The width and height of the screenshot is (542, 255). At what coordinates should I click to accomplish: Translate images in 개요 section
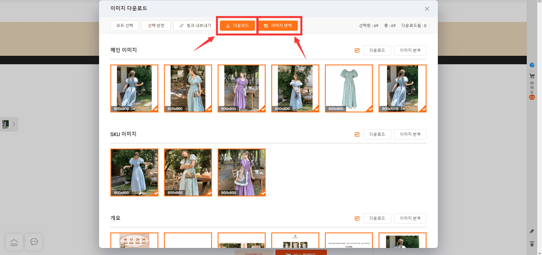tap(410, 218)
